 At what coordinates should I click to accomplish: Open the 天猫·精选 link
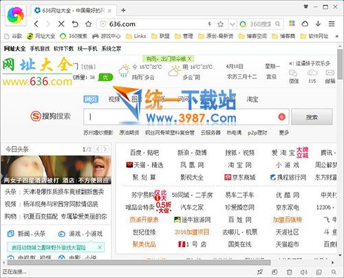point(144,165)
